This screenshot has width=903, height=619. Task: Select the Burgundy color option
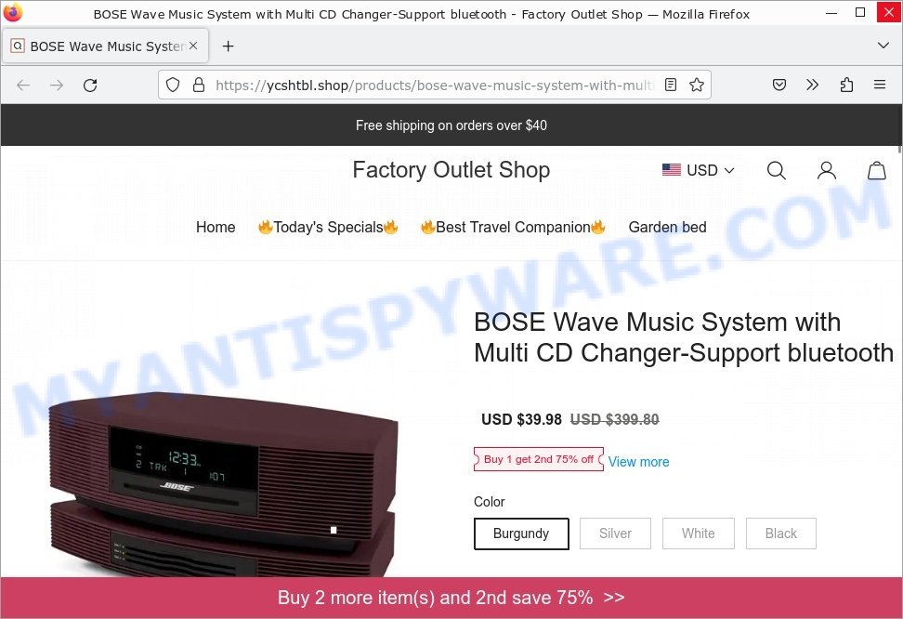pyautogui.click(x=521, y=533)
